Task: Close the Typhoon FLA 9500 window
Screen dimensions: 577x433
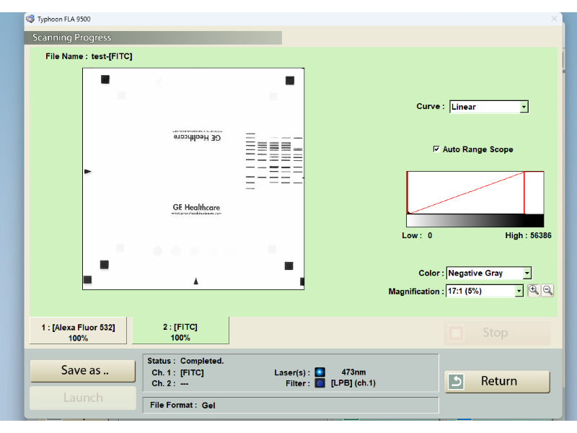Action: click(x=554, y=19)
